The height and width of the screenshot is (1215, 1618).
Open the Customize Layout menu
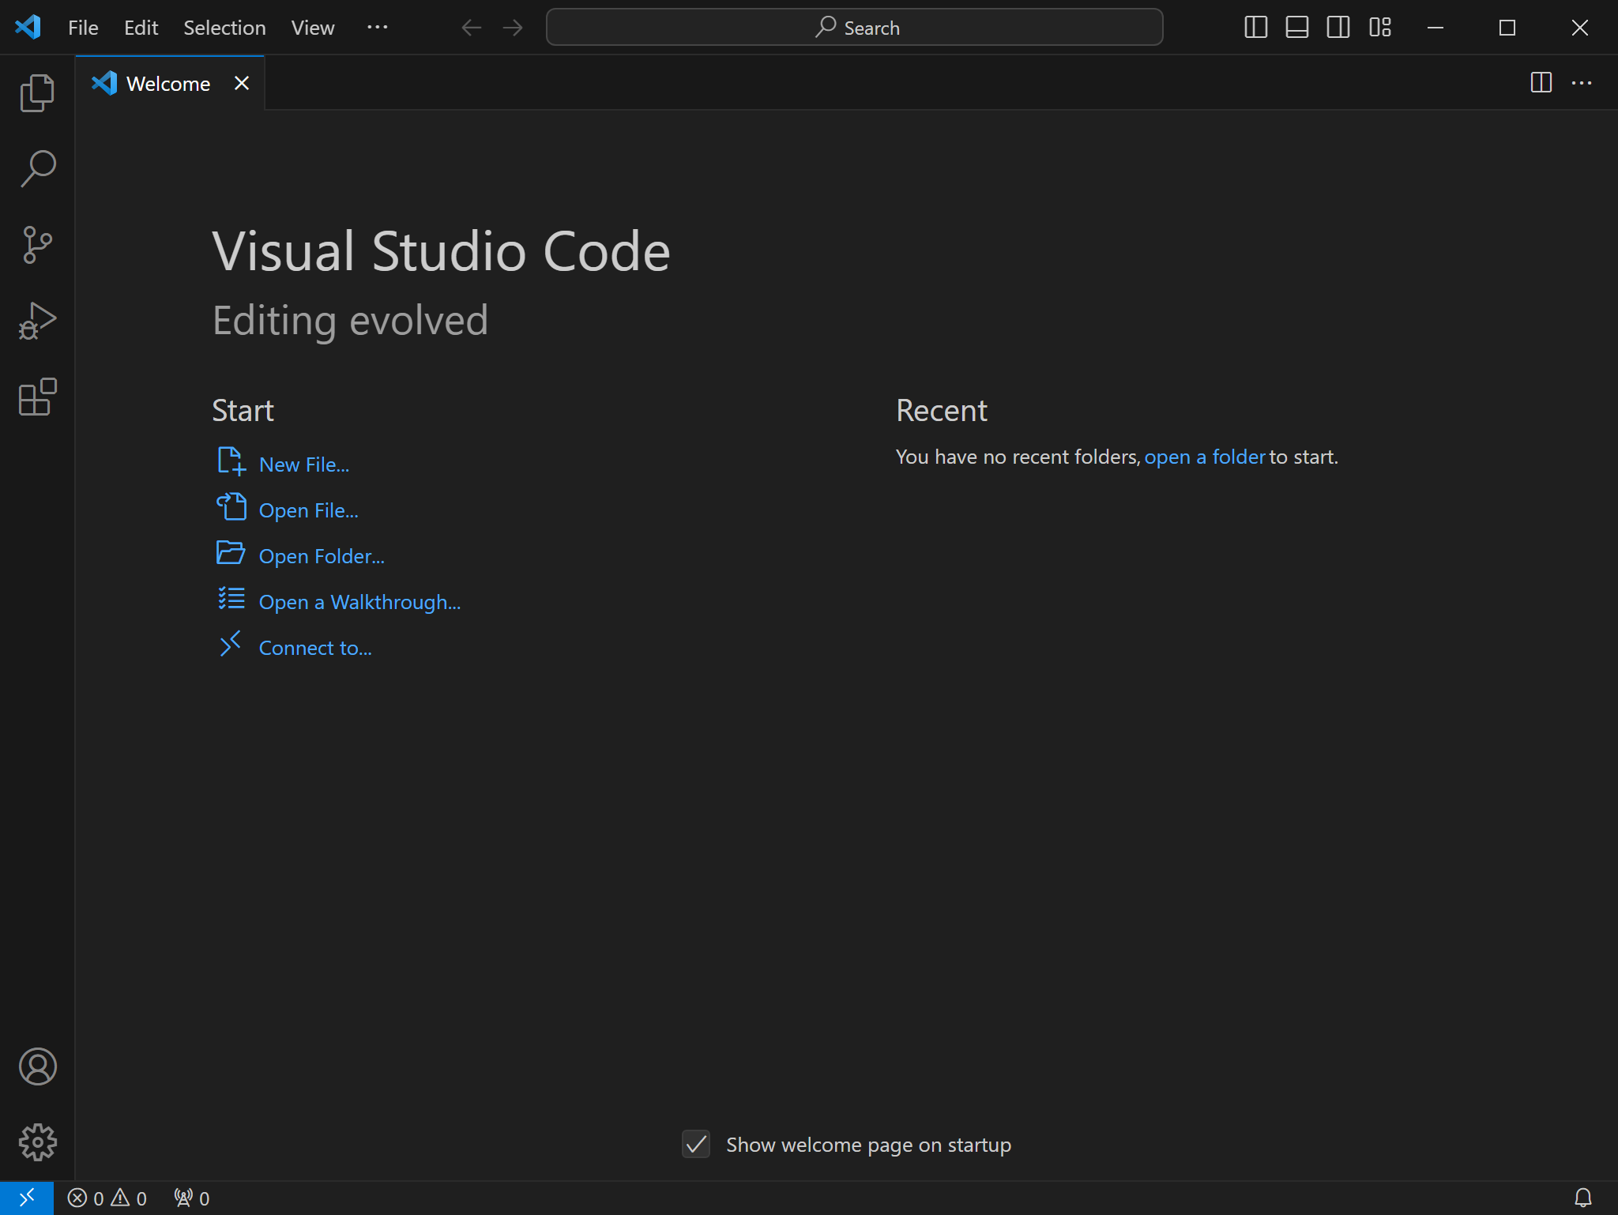[1379, 28]
